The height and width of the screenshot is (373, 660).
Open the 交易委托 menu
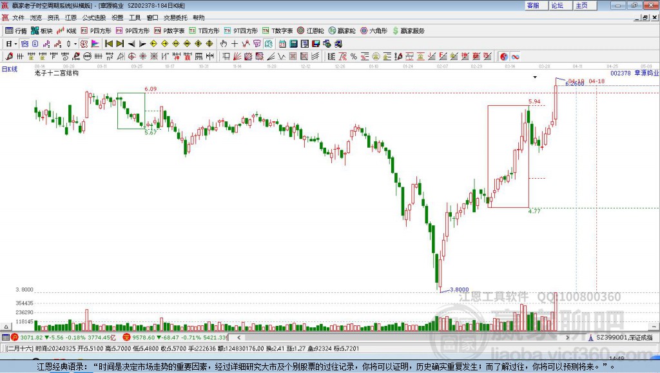click(175, 17)
